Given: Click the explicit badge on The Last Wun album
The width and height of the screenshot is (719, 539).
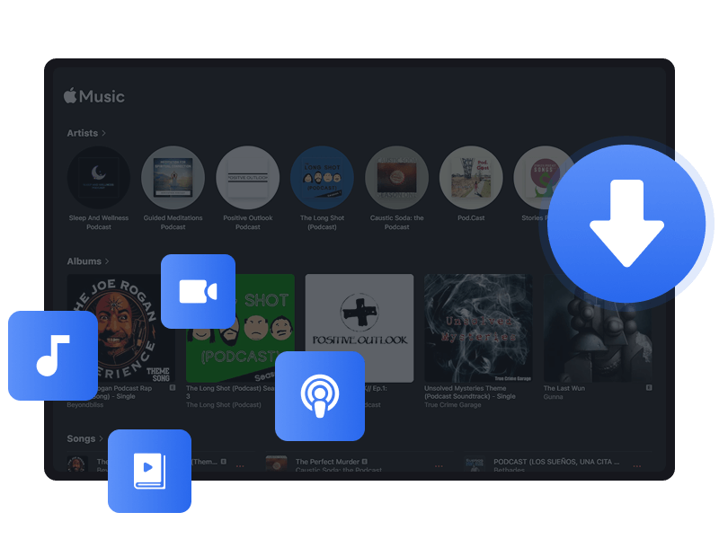Looking at the screenshot, I should [x=649, y=388].
